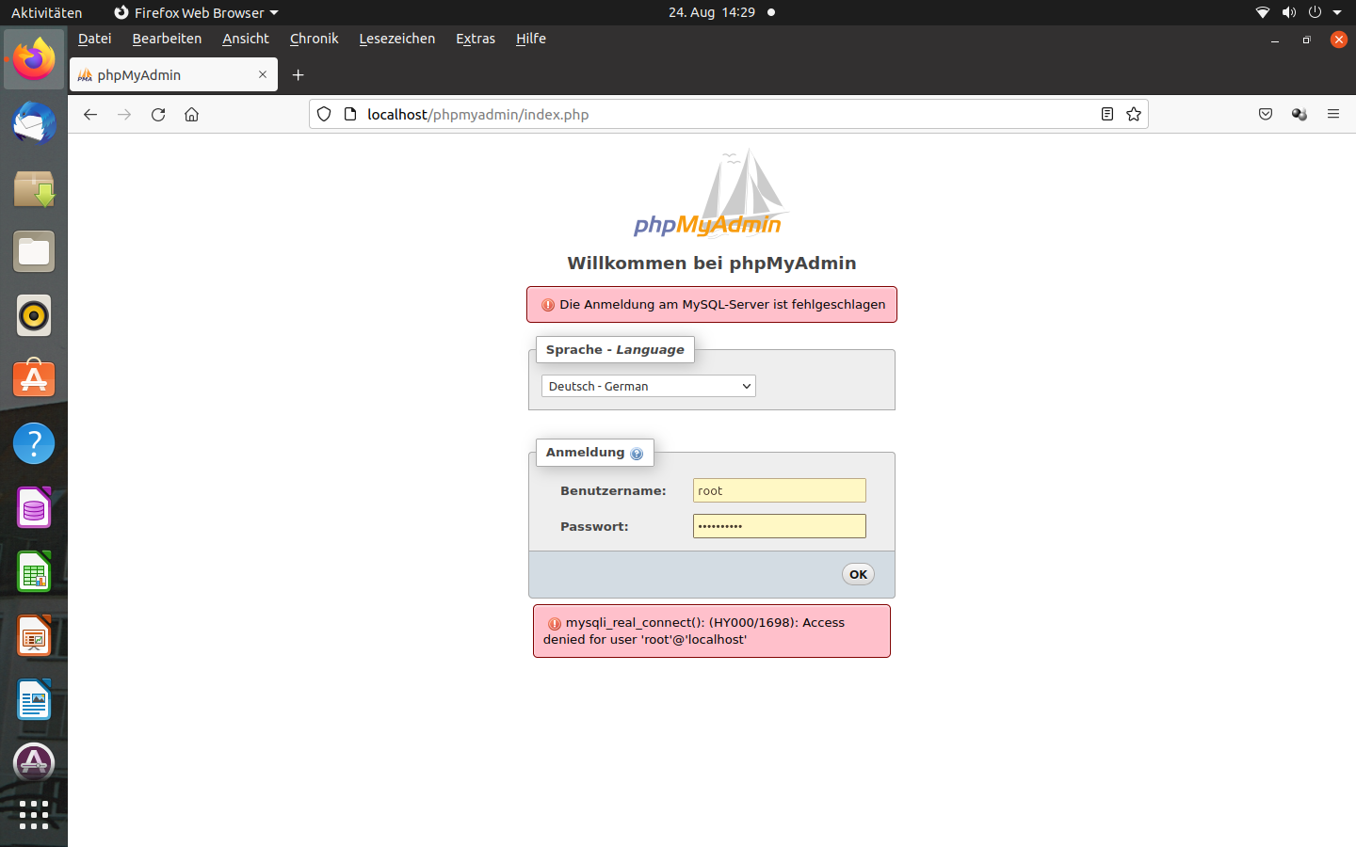Open the Firefox extension icon beside Pocket
1356x847 pixels.
pyautogui.click(x=1299, y=114)
